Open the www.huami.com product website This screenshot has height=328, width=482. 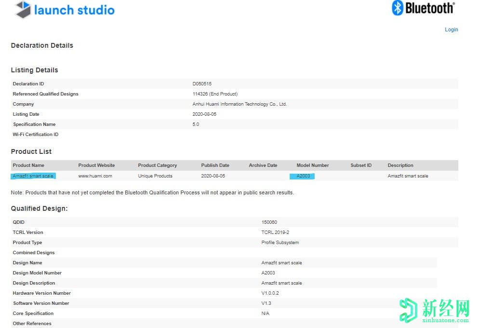pos(95,176)
